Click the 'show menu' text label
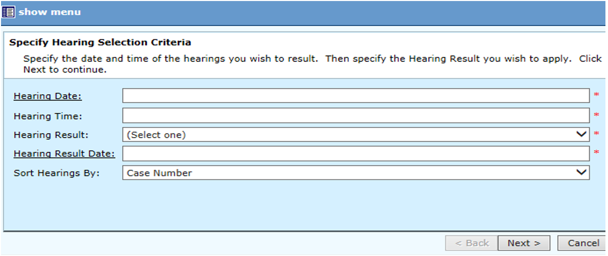The width and height of the screenshot is (608, 256). (50, 12)
